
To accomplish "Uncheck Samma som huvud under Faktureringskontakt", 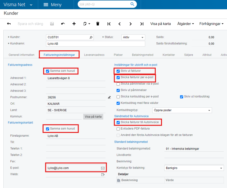I will tap(48, 129).
